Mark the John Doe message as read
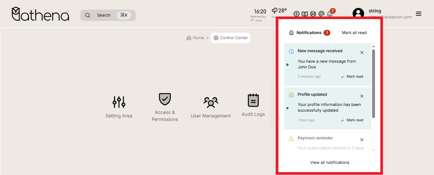Viewport: 434px width, 175px height. 352,77
